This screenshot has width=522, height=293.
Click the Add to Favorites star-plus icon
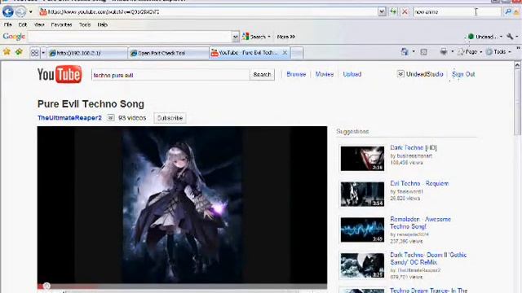pos(19,52)
